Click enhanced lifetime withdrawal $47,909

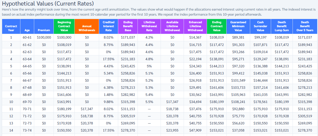pos(196,130)
